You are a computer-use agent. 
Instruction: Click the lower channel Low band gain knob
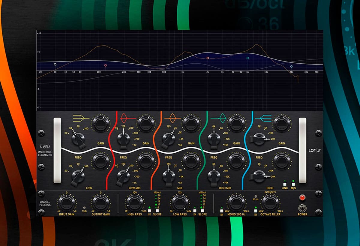100,162
